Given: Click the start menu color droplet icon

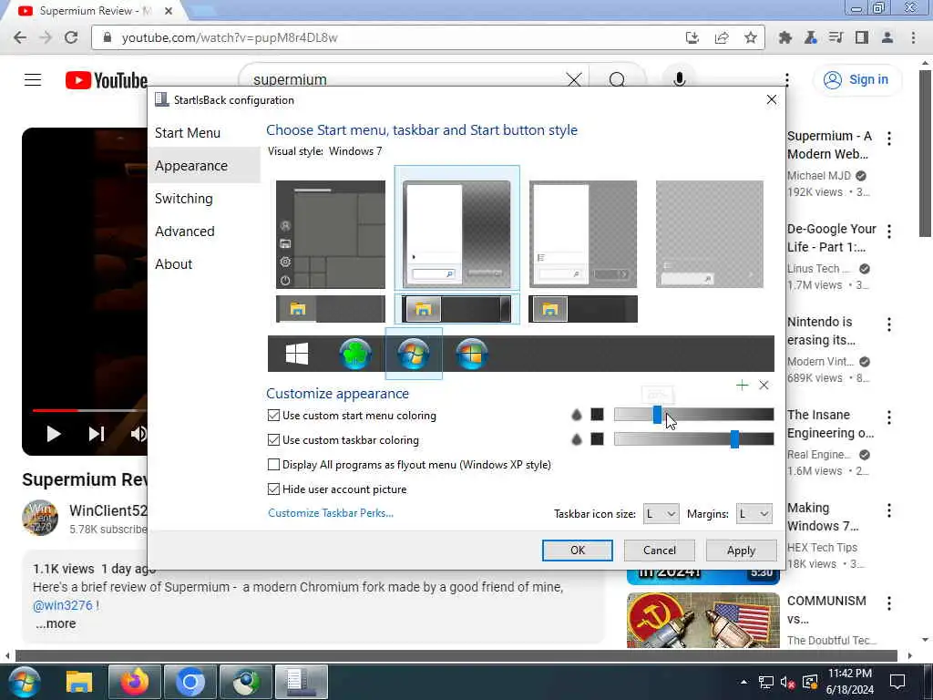Looking at the screenshot, I should (x=576, y=415).
